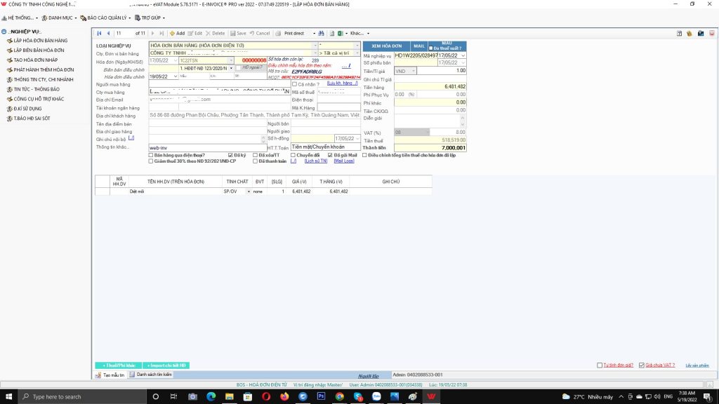Image resolution: width=719 pixels, height=404 pixels.
Task: Open PHÁT HÀNH THÊM HÓA ĐƠN in sidebar
Action: click(x=44, y=69)
